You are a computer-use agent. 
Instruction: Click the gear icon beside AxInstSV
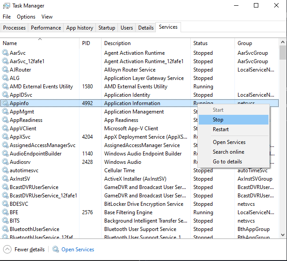point(5,179)
